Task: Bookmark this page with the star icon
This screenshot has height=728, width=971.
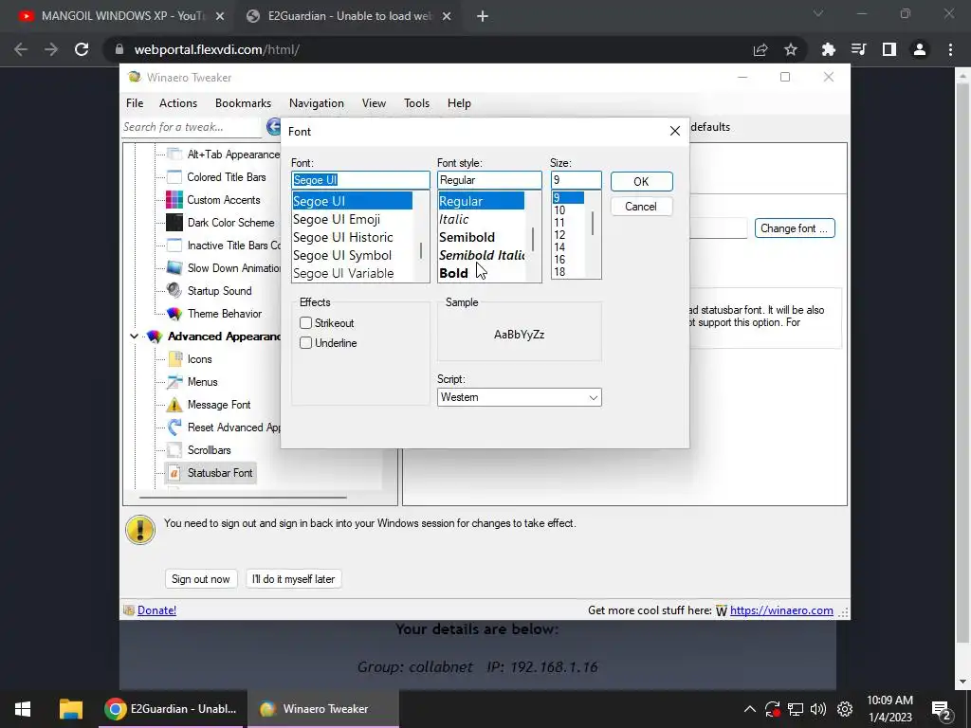Action: [791, 49]
